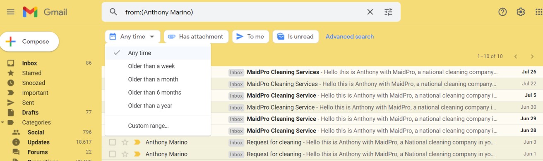Star the Request for cleaning Jun 3 email
Viewport: 543px width, 161px height.
pos(125,142)
